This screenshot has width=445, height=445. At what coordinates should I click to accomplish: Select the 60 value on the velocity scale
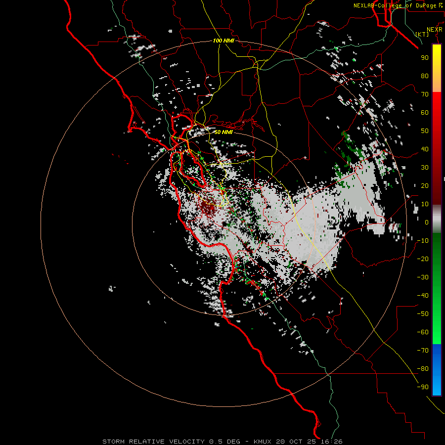click(425, 113)
